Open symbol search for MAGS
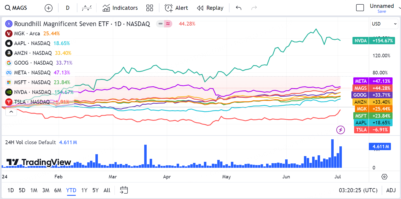The height and width of the screenshot is (199, 401). pyautogui.click(x=16, y=8)
